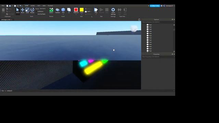This screenshot has height=123, width=219.
Task: Open the Terrain Editor
Action: 51,11
